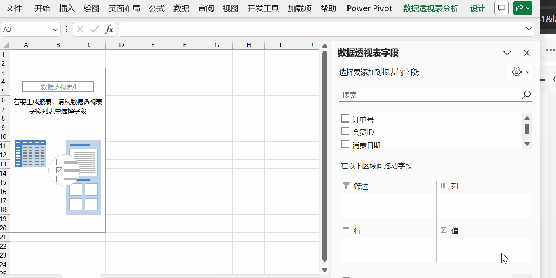556x278 pixels.
Task: Click the worksheet vertical scrollbar thumb
Action: [x=324, y=156]
